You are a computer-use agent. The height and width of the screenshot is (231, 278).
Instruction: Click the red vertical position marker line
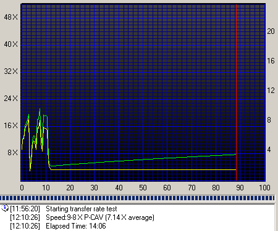[236, 92]
